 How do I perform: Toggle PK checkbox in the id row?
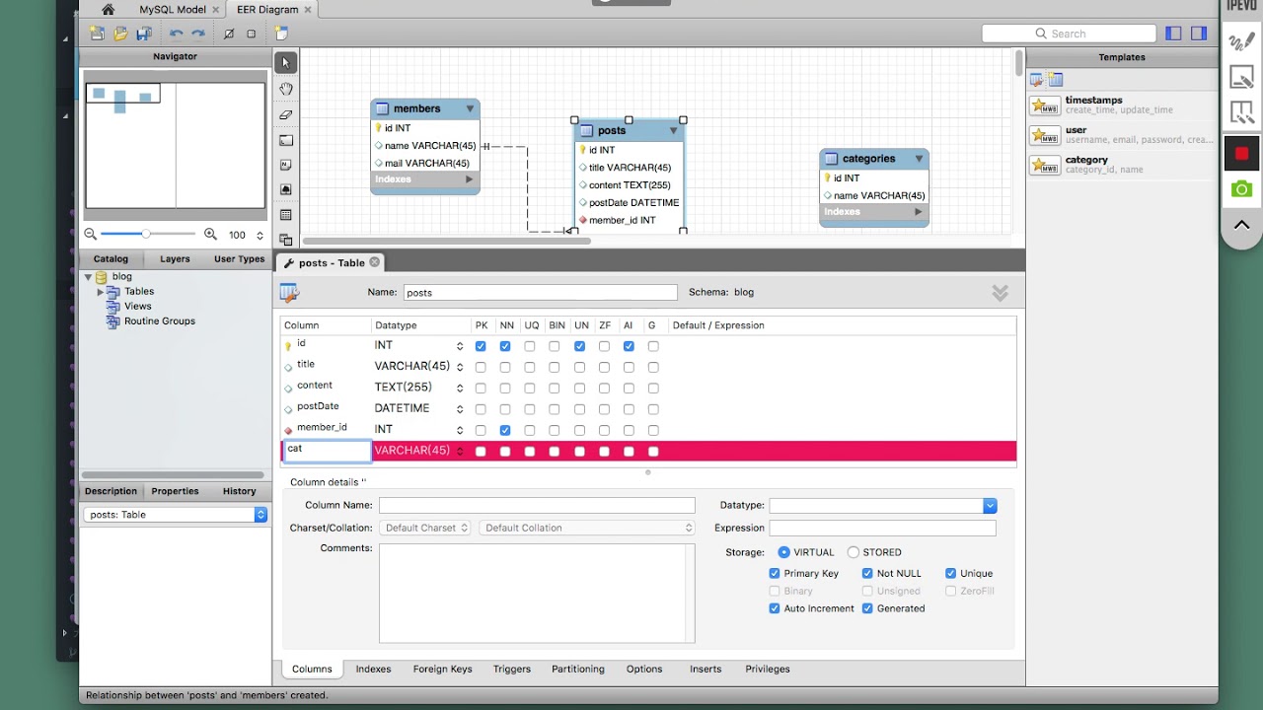point(481,346)
